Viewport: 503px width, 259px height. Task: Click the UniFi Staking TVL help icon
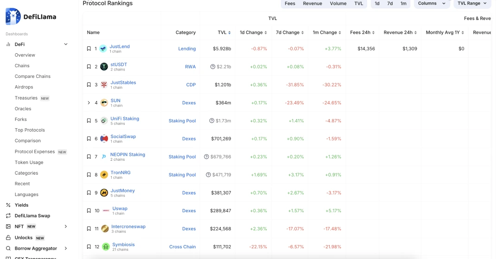click(212, 121)
